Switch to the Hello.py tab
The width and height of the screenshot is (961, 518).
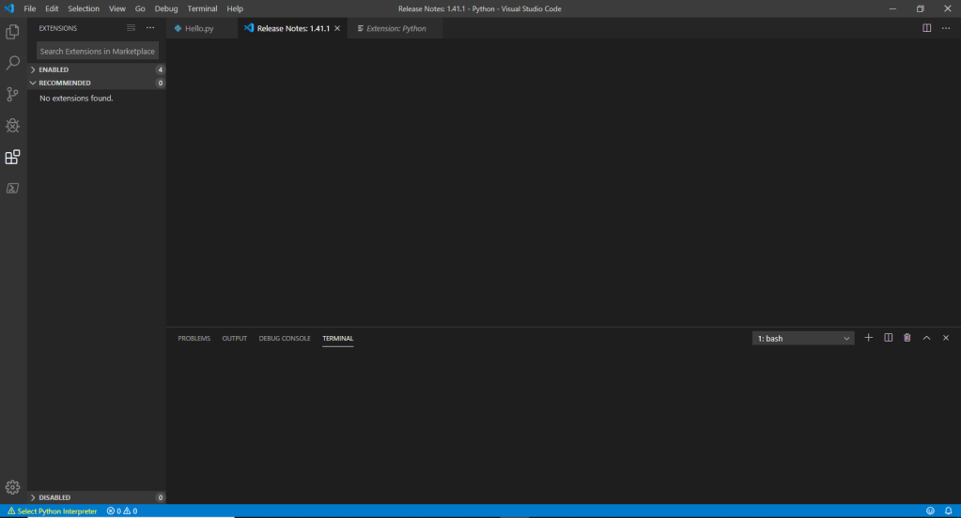pyautogui.click(x=198, y=28)
